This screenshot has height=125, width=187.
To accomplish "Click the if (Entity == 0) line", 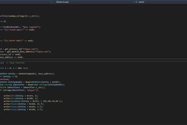I will click(x=9, y=76).
